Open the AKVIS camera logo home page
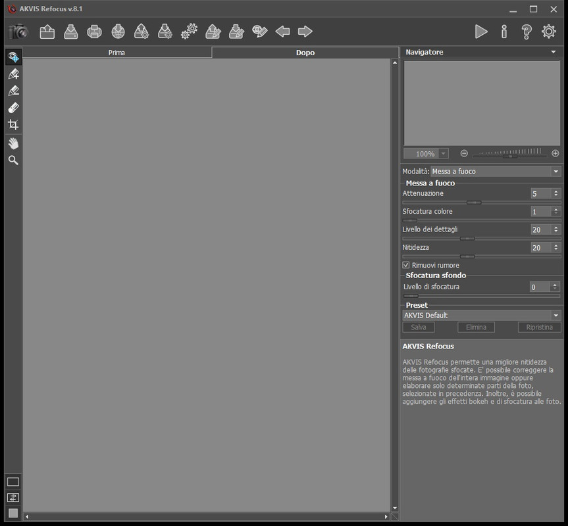The width and height of the screenshot is (568, 526). click(x=18, y=32)
